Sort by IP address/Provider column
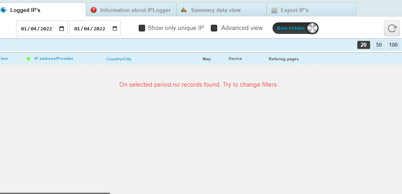This screenshot has width=402, height=194. (54, 59)
